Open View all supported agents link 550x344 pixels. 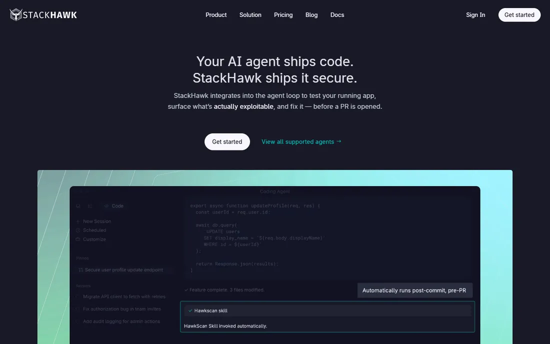301,141
